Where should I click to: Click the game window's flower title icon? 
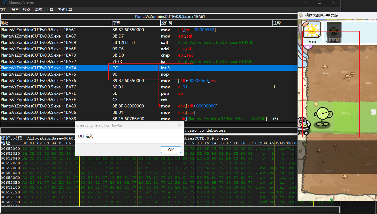point(301,15)
